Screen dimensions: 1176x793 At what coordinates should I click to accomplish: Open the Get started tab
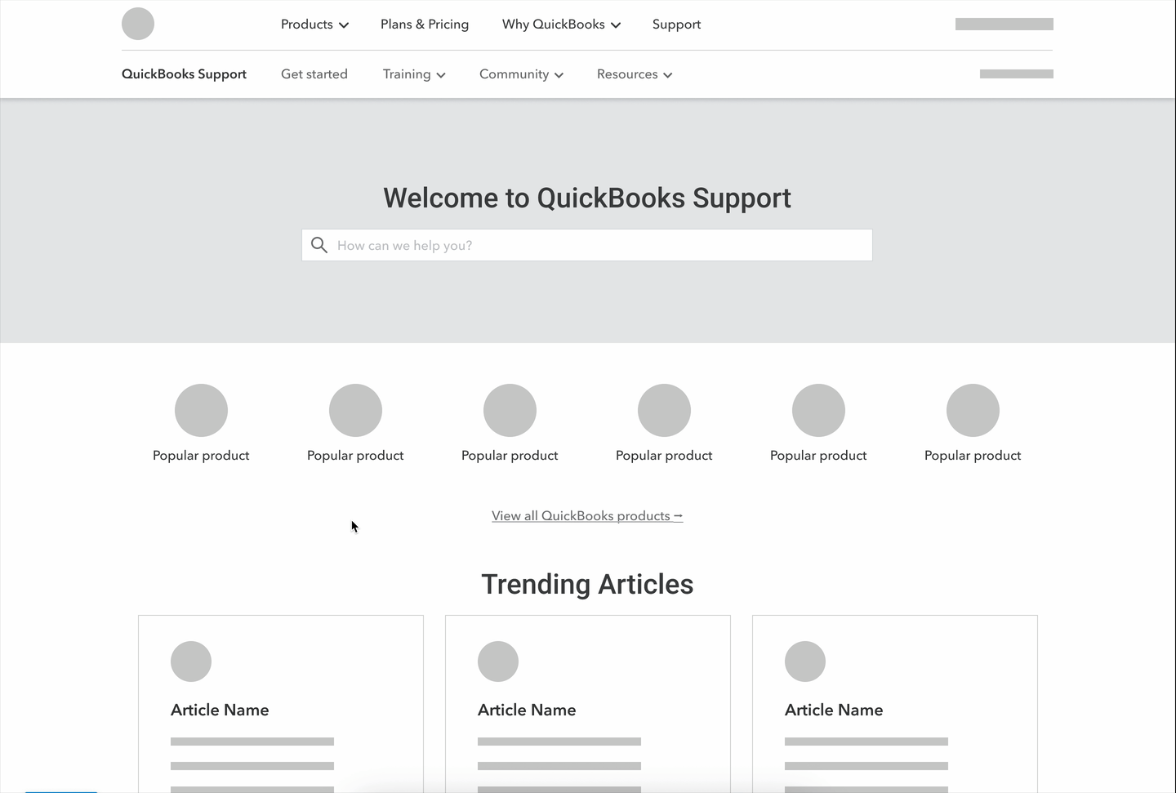tap(314, 74)
